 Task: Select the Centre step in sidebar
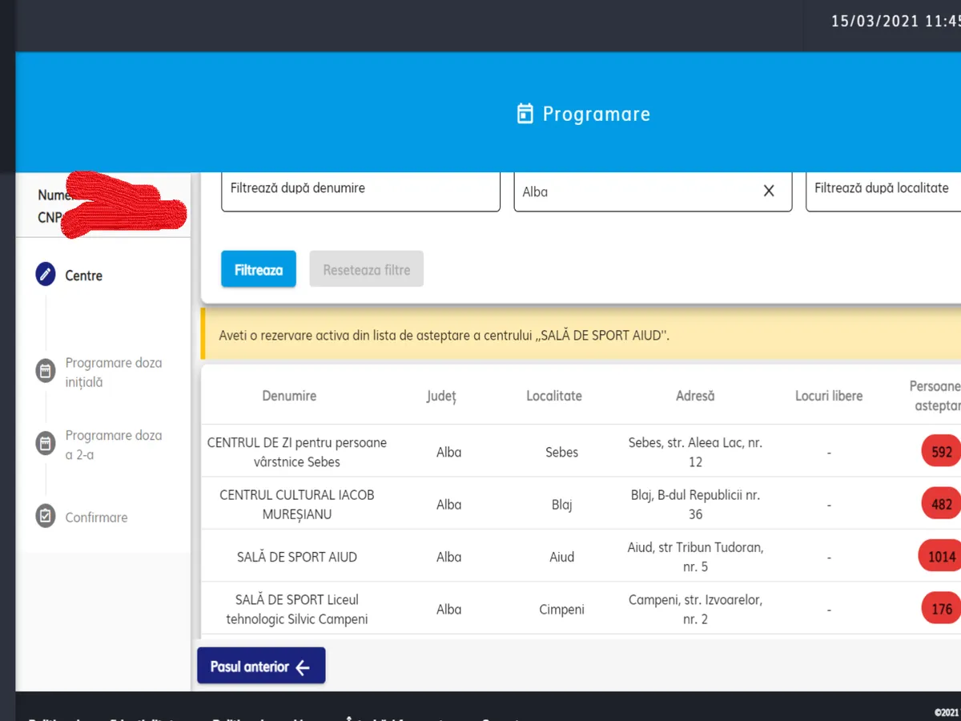coord(84,276)
